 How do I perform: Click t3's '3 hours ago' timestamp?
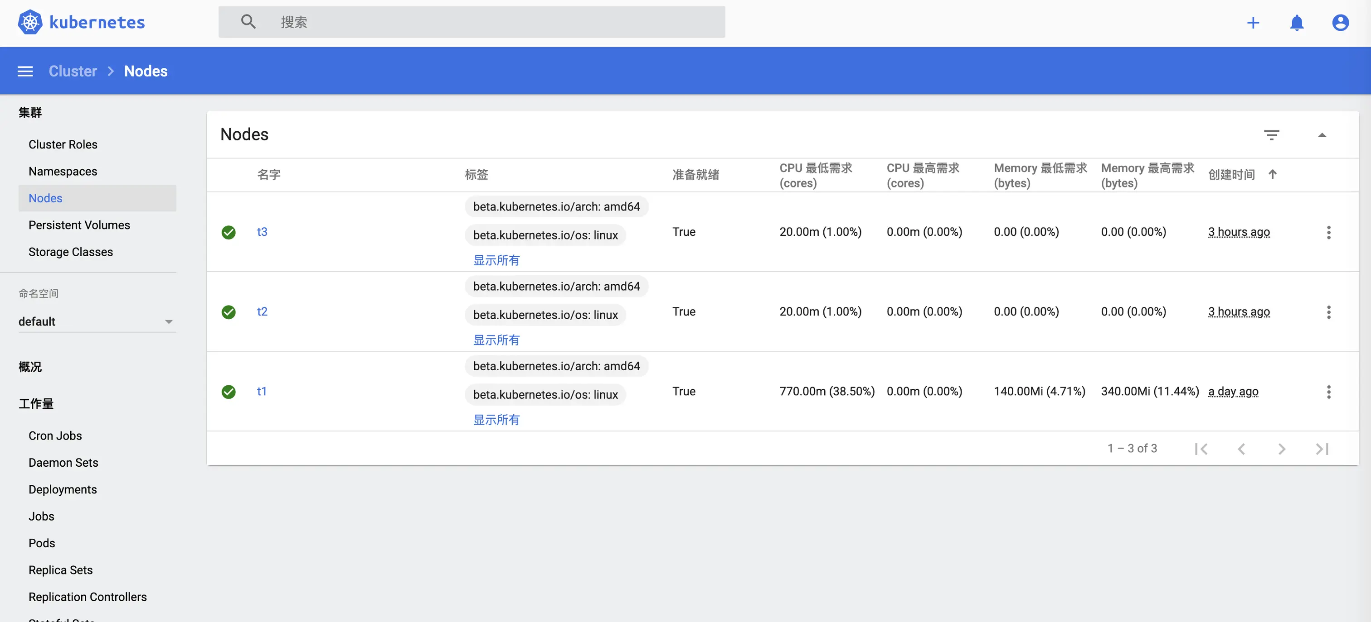[x=1239, y=232]
